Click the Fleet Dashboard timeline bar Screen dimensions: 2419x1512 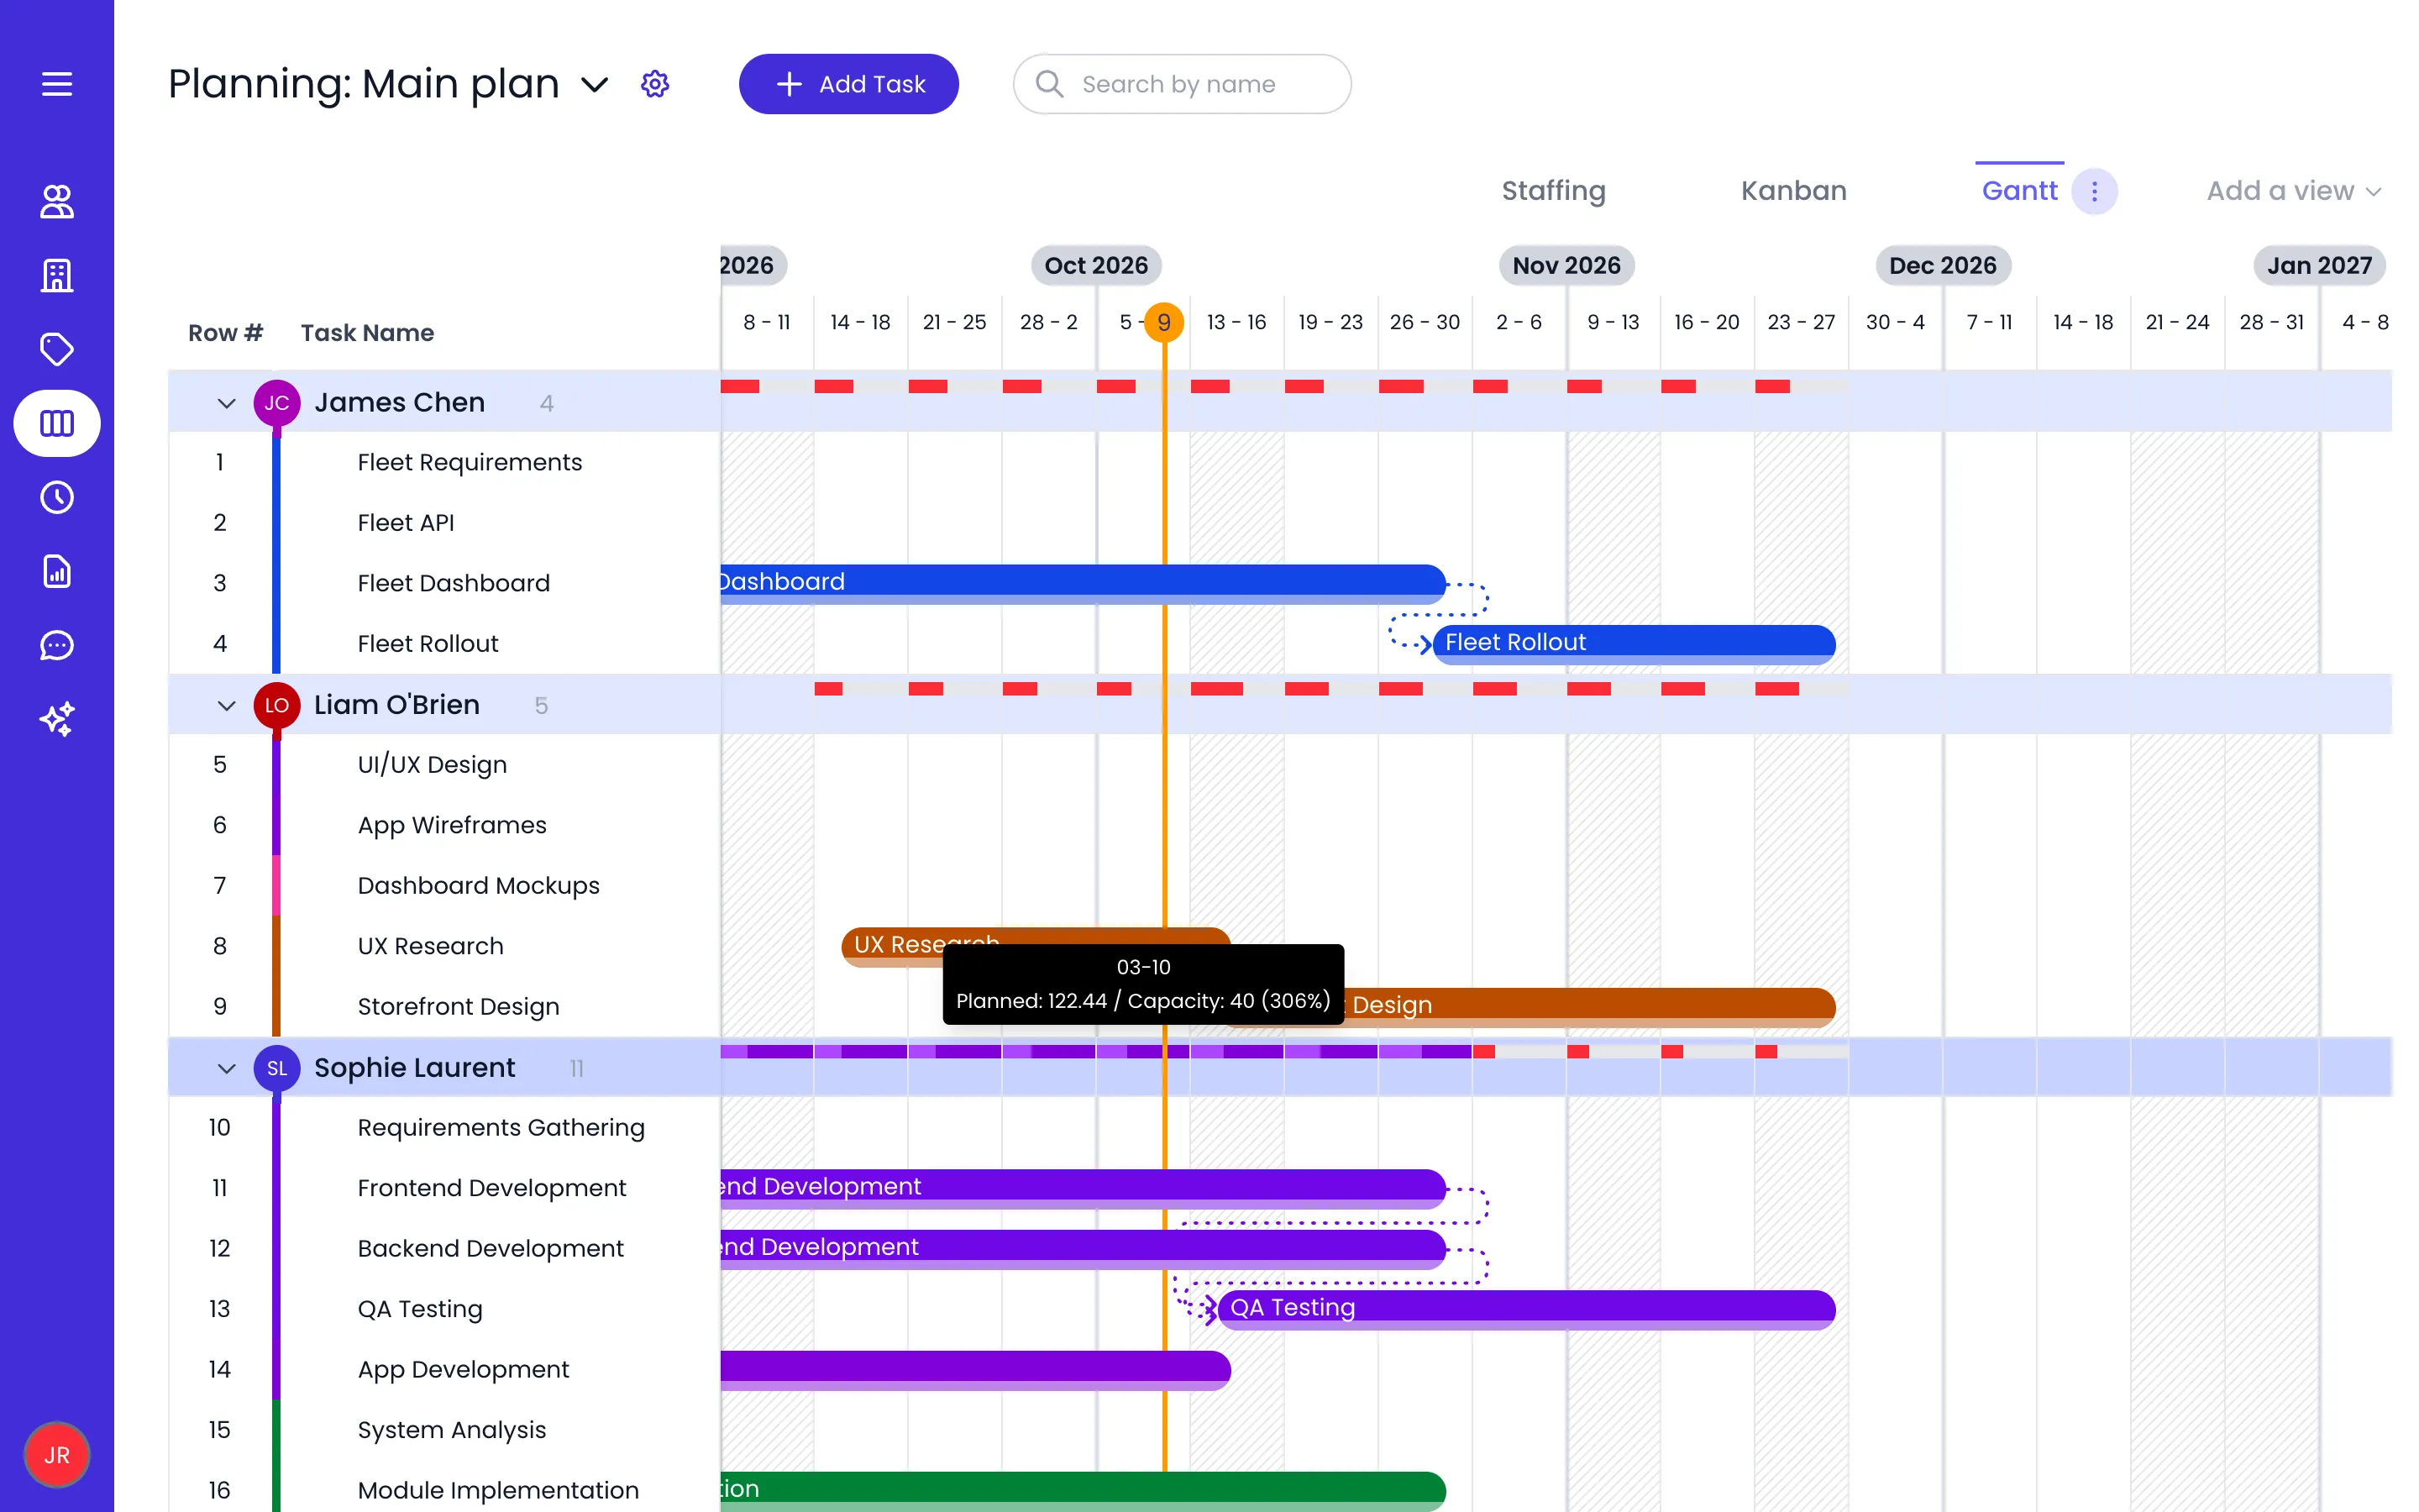[1083, 584]
